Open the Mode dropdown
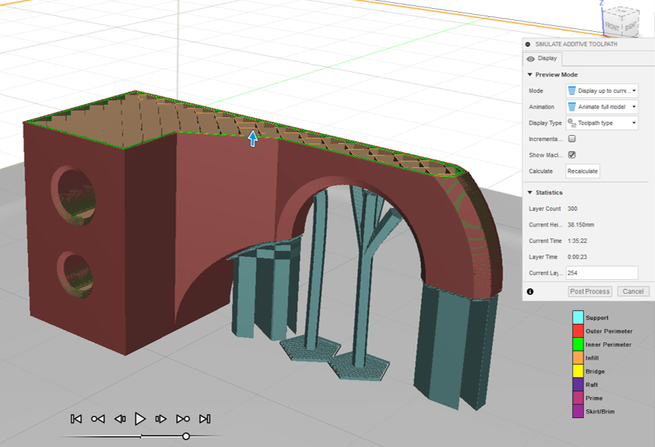This screenshot has height=447, width=655. click(x=602, y=91)
